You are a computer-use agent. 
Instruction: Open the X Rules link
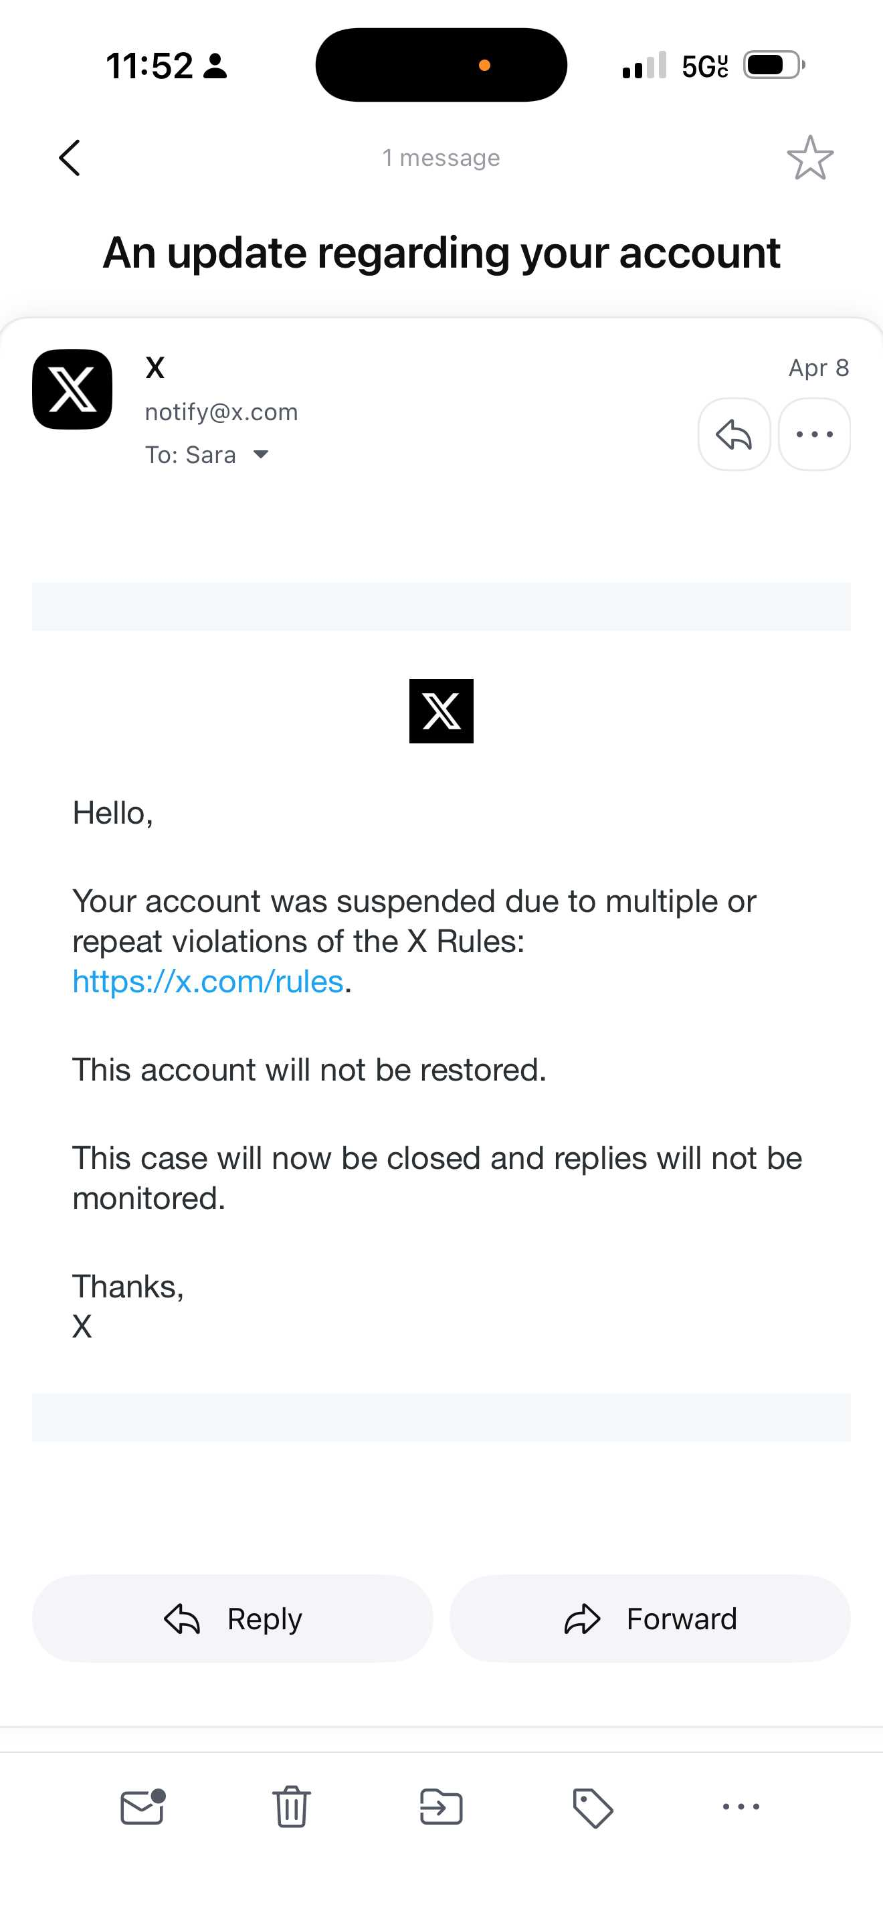tap(208, 981)
